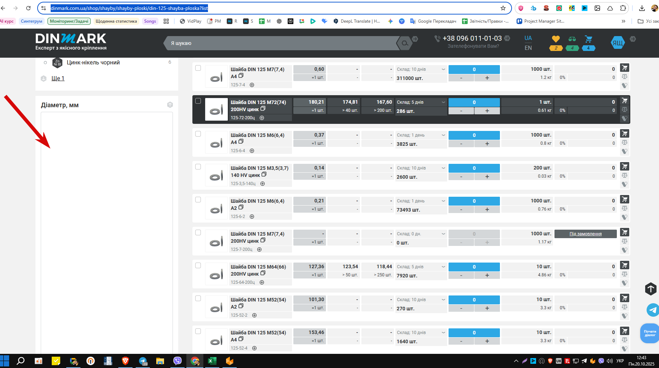Open the Моніторинг/Задачі bookmark
The image size is (659, 368).
pos(69,21)
